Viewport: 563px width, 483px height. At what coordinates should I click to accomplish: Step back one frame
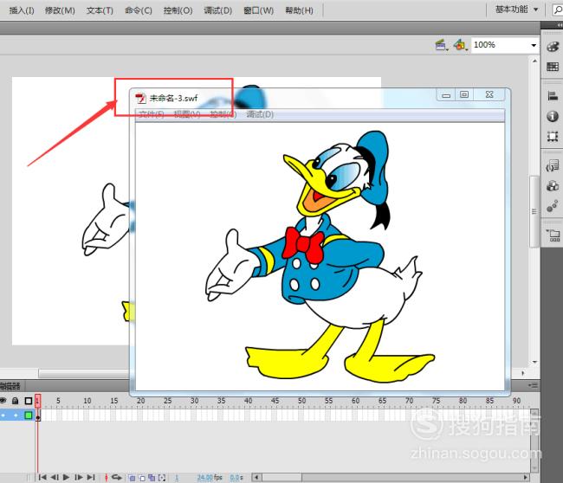[x=55, y=477]
